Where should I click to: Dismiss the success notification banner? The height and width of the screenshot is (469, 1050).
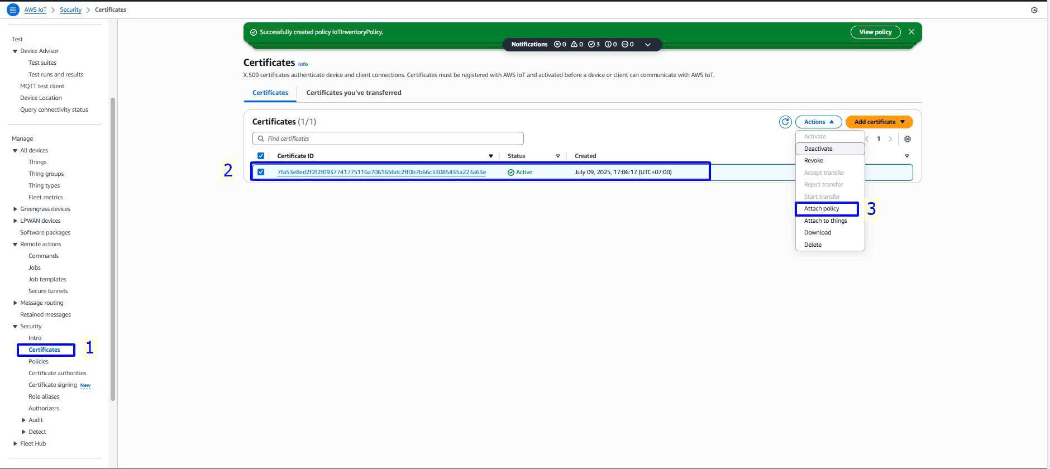pyautogui.click(x=911, y=32)
